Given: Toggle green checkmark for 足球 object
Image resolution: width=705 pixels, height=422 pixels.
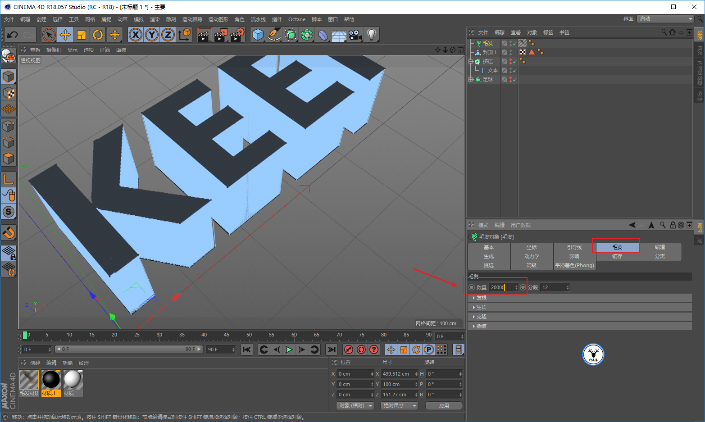Looking at the screenshot, I should [514, 80].
